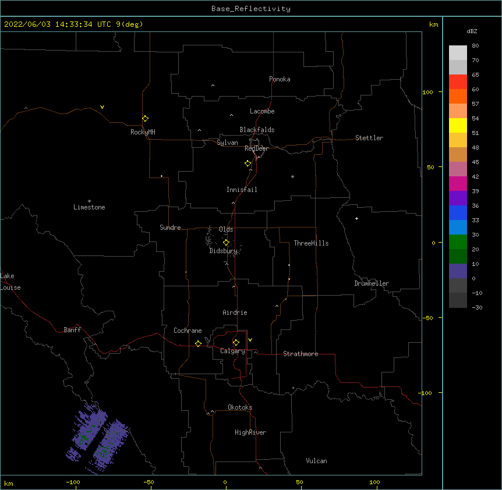Click the Ponoka city label
The image size is (502, 490).
pyautogui.click(x=280, y=79)
